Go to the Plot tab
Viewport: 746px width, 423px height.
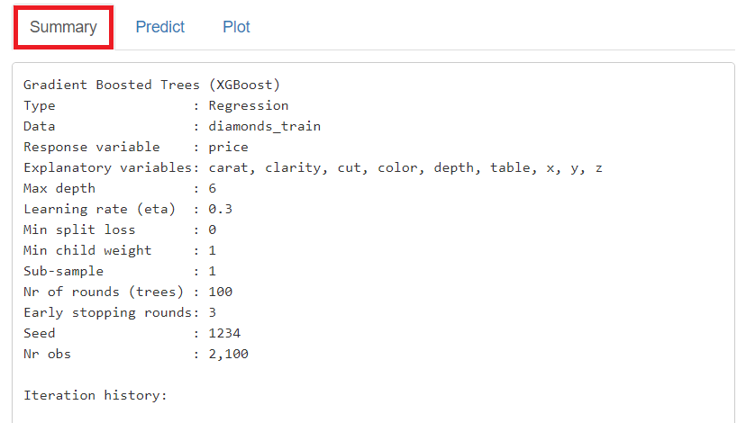click(x=236, y=27)
